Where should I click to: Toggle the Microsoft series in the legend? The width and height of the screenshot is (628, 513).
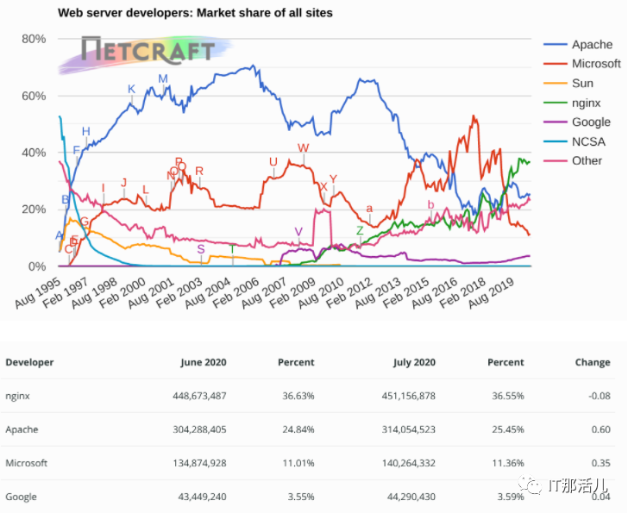point(595,64)
